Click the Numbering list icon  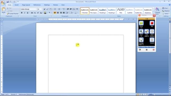click(59, 9)
